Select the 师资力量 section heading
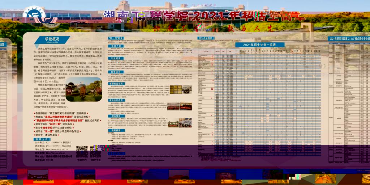370x185 pixels. point(116,46)
